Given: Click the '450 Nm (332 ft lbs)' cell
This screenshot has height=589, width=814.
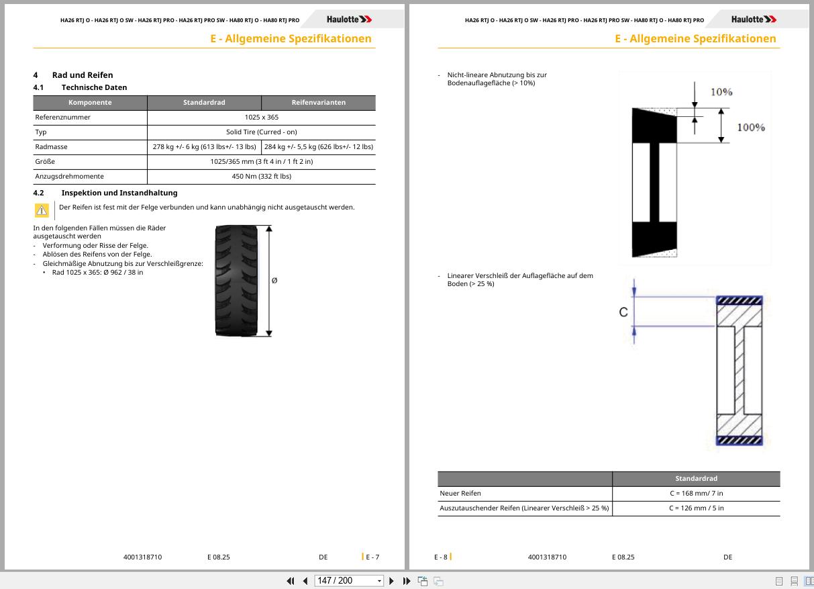Looking at the screenshot, I should (262, 177).
